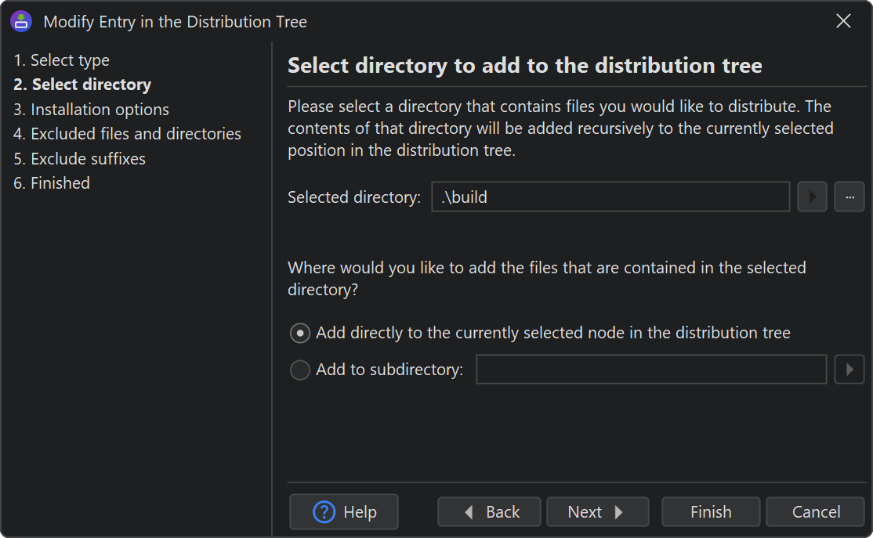The height and width of the screenshot is (538, 873).
Task: Click the current step Select directory
Action: [82, 85]
